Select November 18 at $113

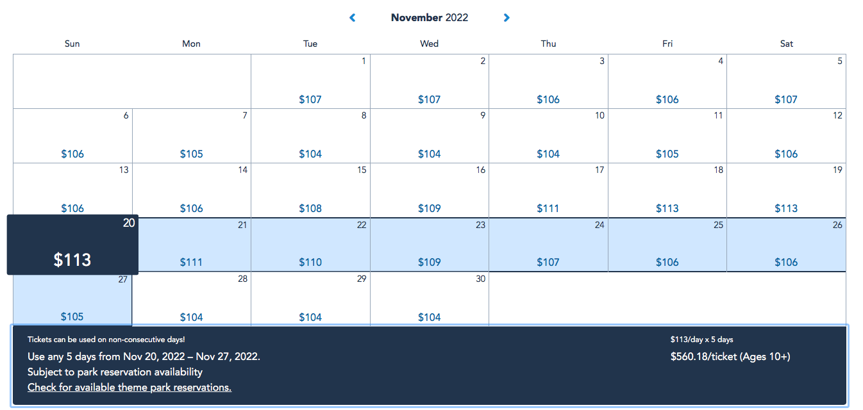coord(667,190)
